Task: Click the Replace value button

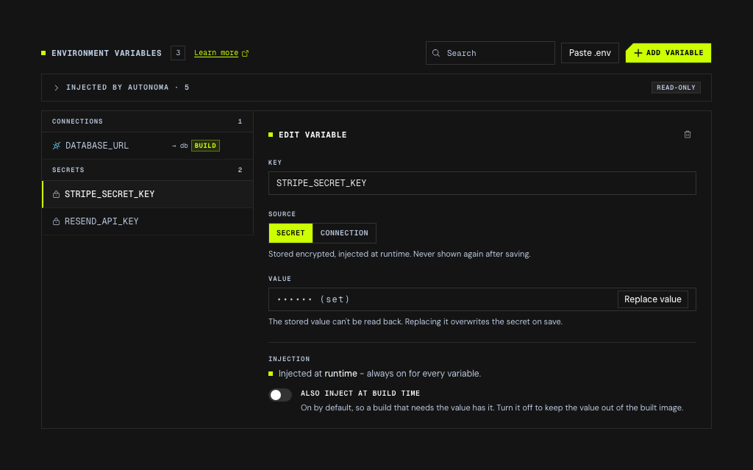Action: (653, 299)
